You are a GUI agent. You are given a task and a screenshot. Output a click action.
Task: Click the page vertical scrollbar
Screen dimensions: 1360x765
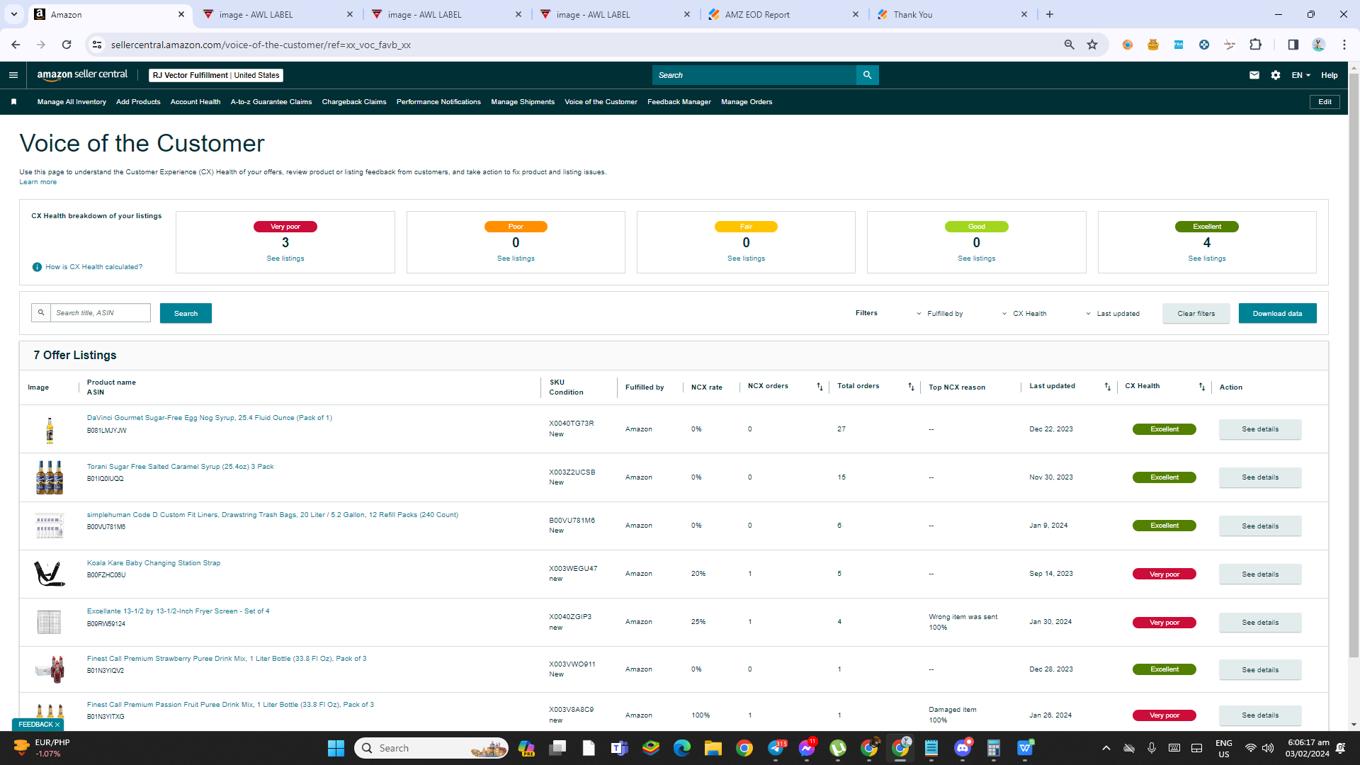point(1354,365)
